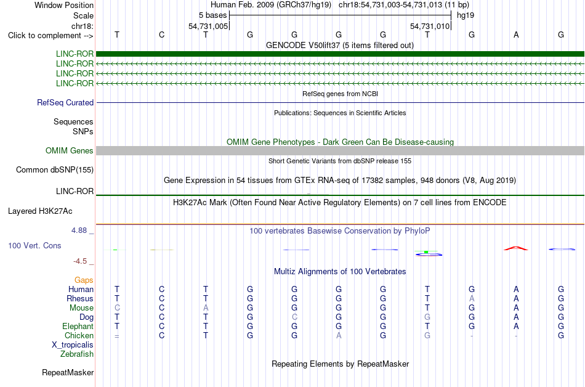Screen dimensions: 585x387
Task: Click 'Publications: Sequences in Scientific Articles' title
Action: click(340, 113)
